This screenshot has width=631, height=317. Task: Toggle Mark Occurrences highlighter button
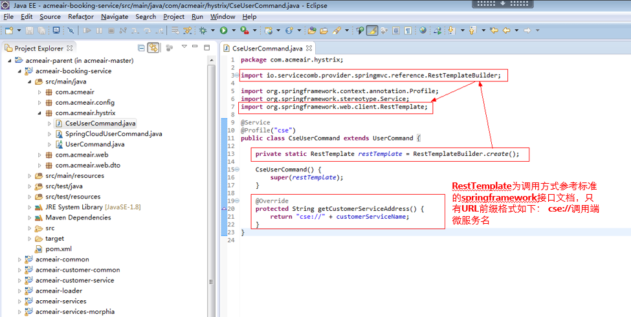372,30
